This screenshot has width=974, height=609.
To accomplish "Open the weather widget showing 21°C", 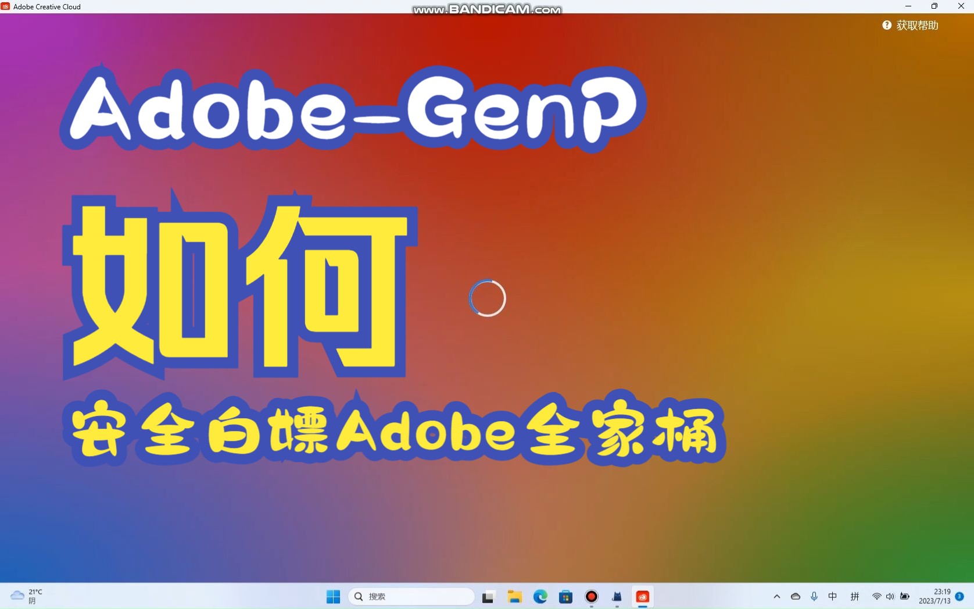I will [27, 597].
